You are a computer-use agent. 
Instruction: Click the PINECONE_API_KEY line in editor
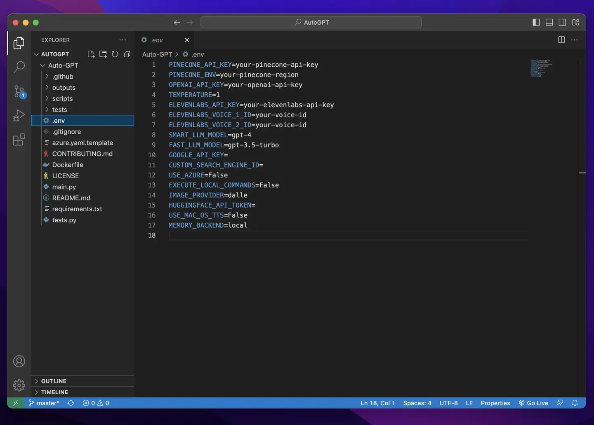(x=243, y=65)
